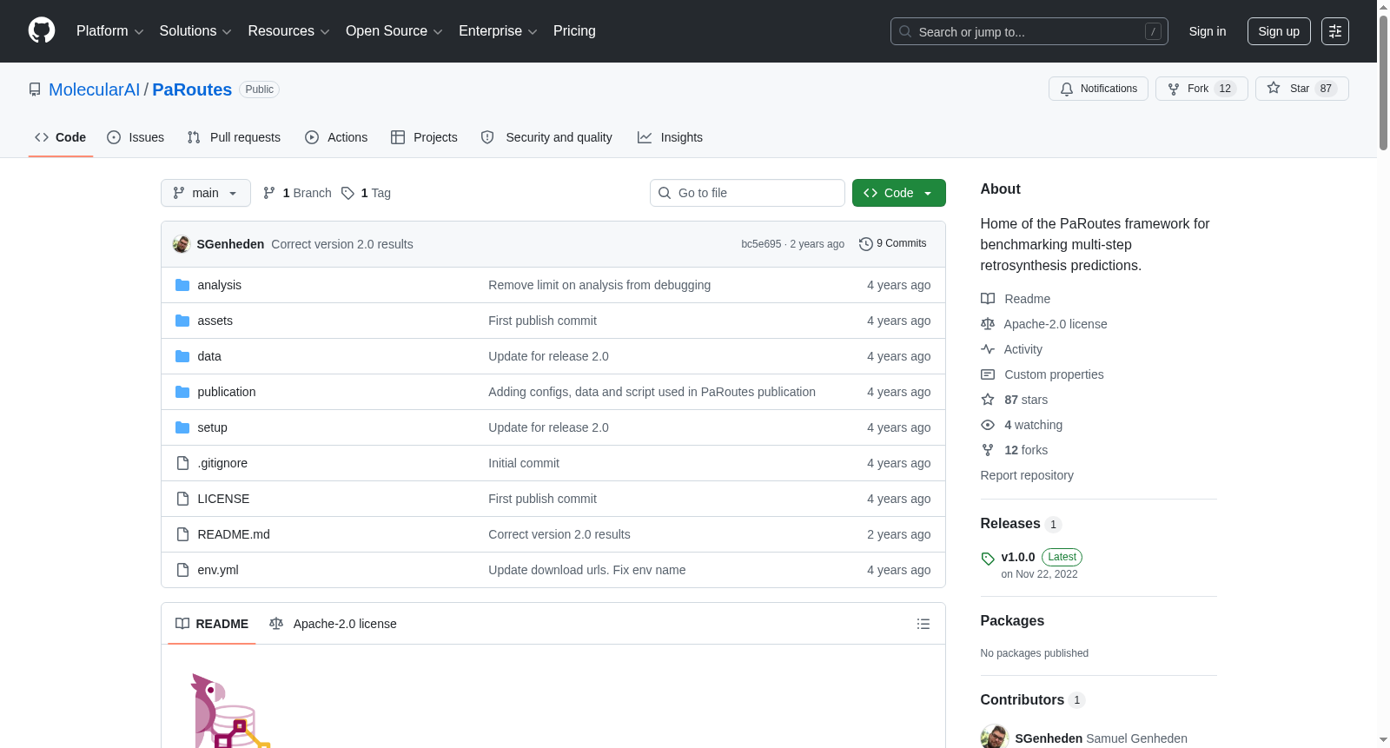This screenshot has height=748, width=1390.
Task: Open the LICENSE file
Action: pyautogui.click(x=223, y=499)
